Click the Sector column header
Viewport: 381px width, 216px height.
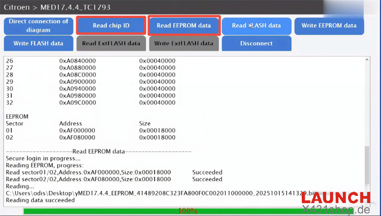coord(14,124)
